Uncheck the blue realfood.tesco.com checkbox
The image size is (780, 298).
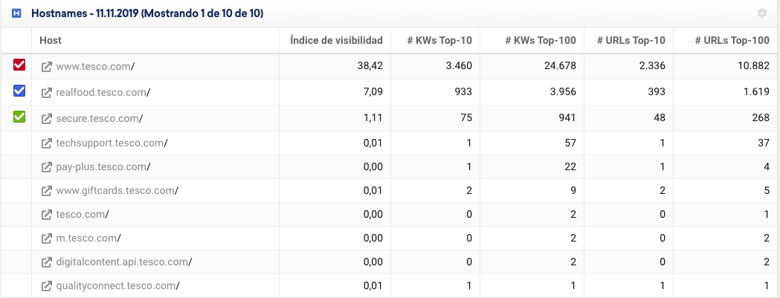[19, 91]
